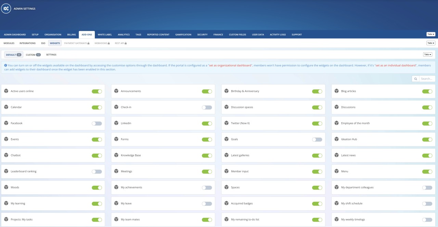The image size is (438, 227).
Task: Expand the Tabs dropdown beside the widgets sub-menu
Action: pos(431,43)
